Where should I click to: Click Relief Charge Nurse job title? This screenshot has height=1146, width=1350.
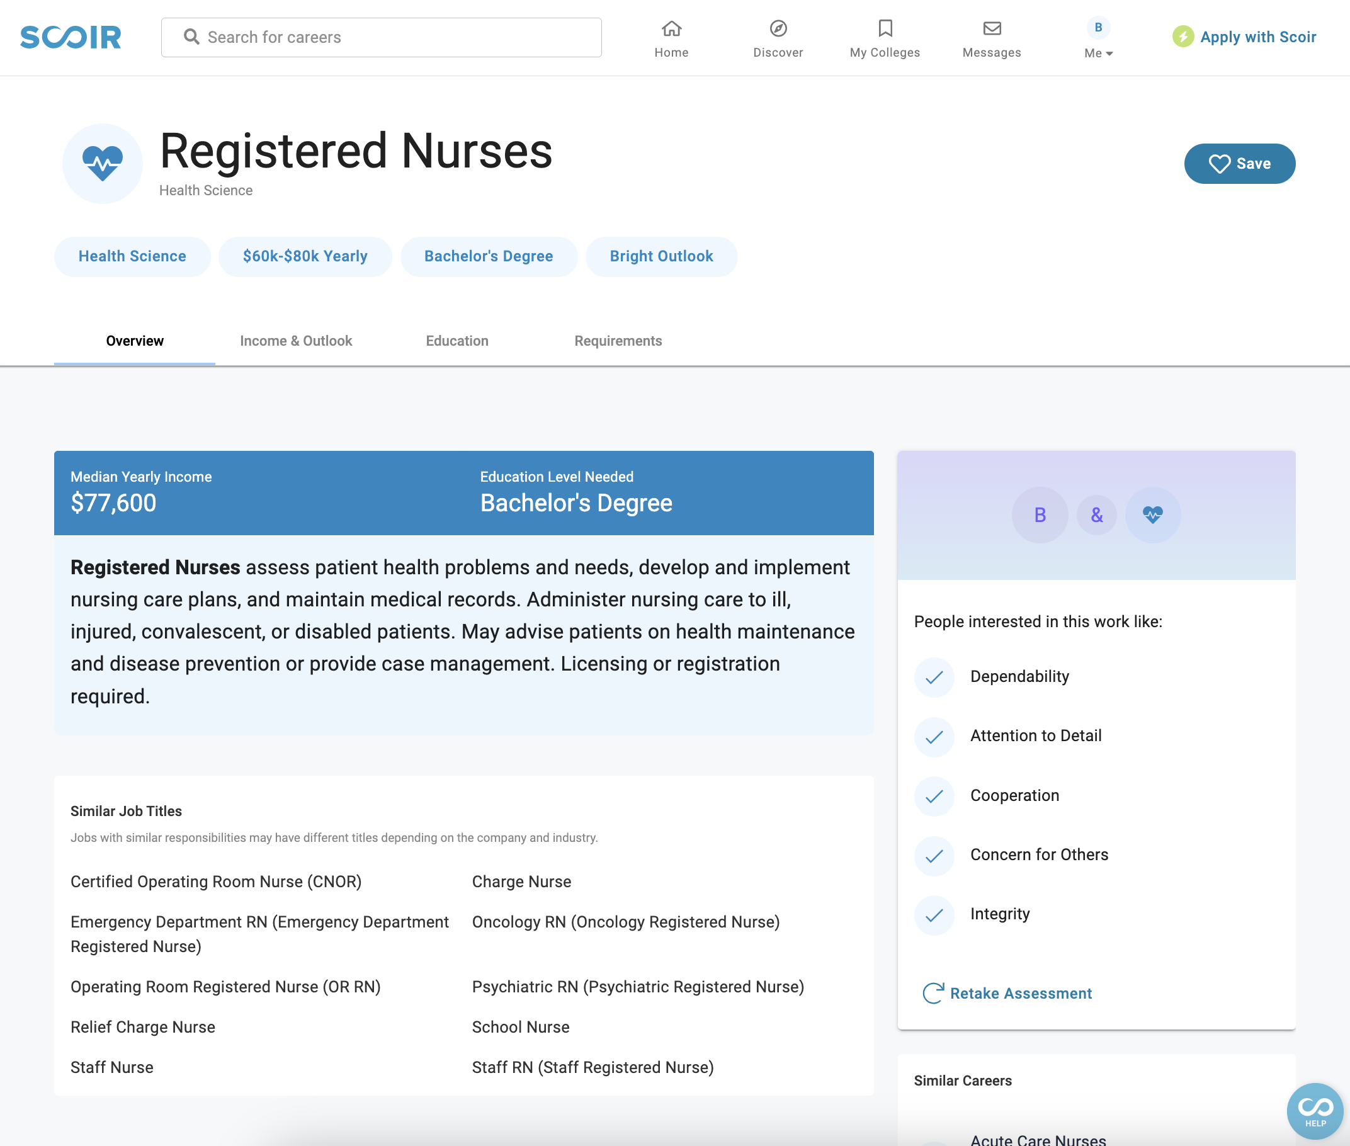click(x=142, y=1027)
